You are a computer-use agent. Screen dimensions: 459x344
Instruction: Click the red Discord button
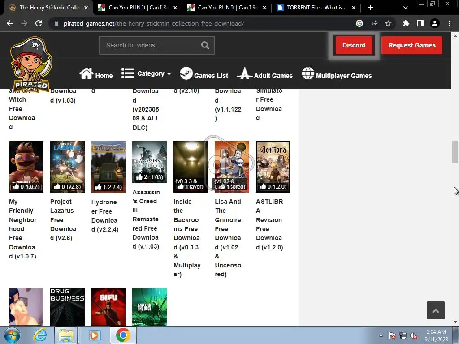(x=354, y=45)
